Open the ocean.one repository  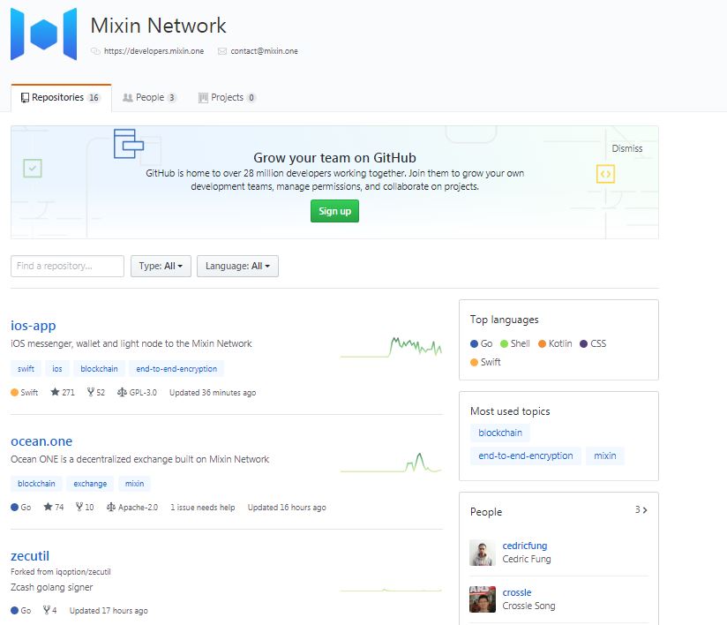point(41,441)
